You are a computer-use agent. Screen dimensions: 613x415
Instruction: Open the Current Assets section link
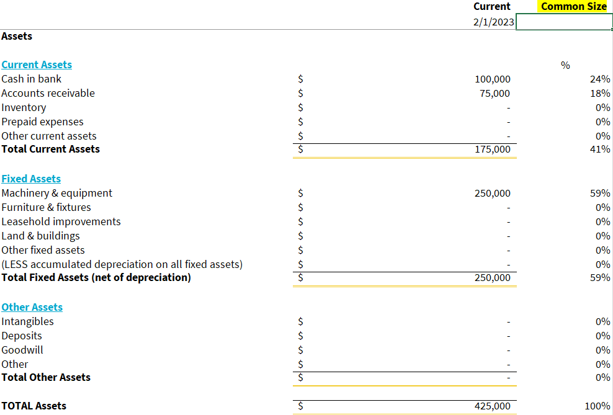(x=36, y=64)
